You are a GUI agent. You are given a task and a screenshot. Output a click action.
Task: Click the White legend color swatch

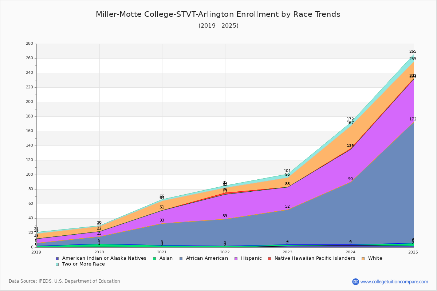click(363, 258)
